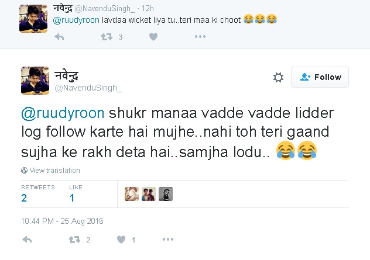Screen dimensions: 370x260
Task: Open the main tweet author's avatar
Action: 35,80
